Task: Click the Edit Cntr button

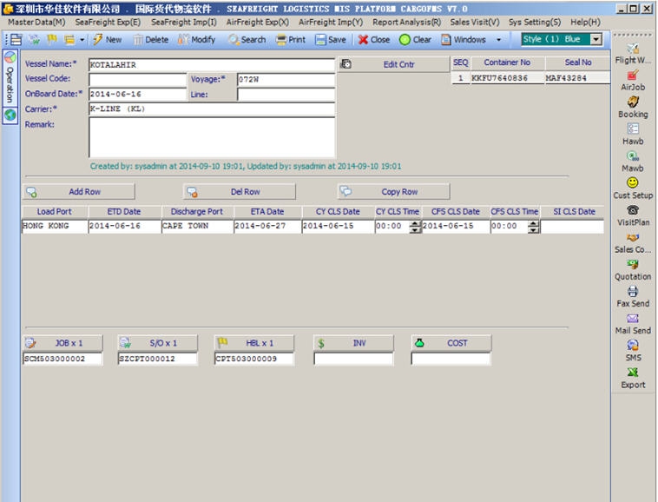Action: tap(398, 64)
